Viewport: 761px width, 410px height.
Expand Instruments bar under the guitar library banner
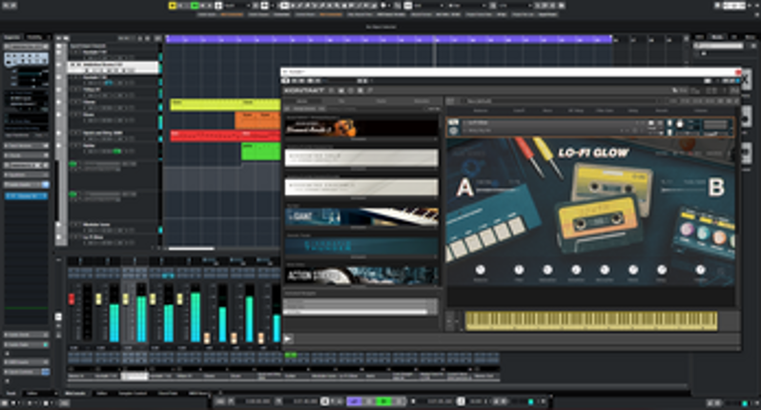pyautogui.click(x=361, y=139)
